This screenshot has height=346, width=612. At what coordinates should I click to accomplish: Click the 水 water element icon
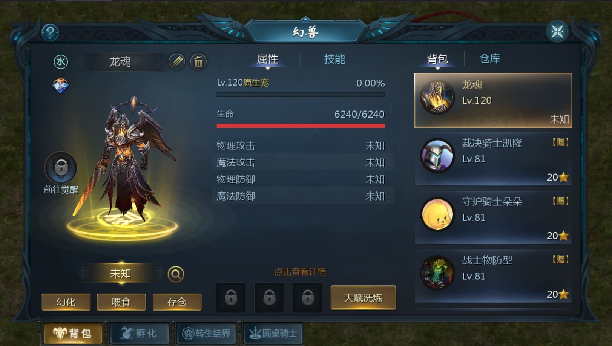pyautogui.click(x=61, y=62)
